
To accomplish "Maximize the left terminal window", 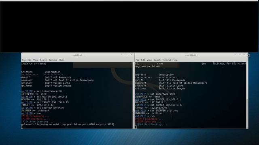I will pos(126,55).
